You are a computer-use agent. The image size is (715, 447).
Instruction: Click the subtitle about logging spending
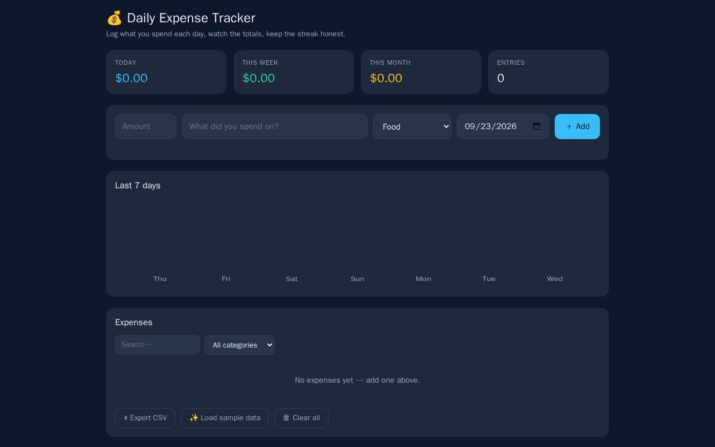[x=226, y=34]
